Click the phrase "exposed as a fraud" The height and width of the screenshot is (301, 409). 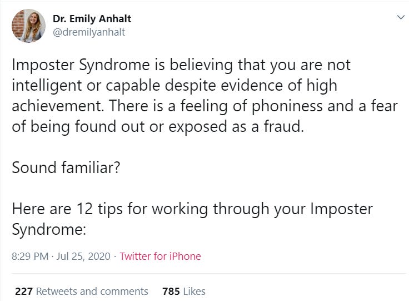(247, 126)
